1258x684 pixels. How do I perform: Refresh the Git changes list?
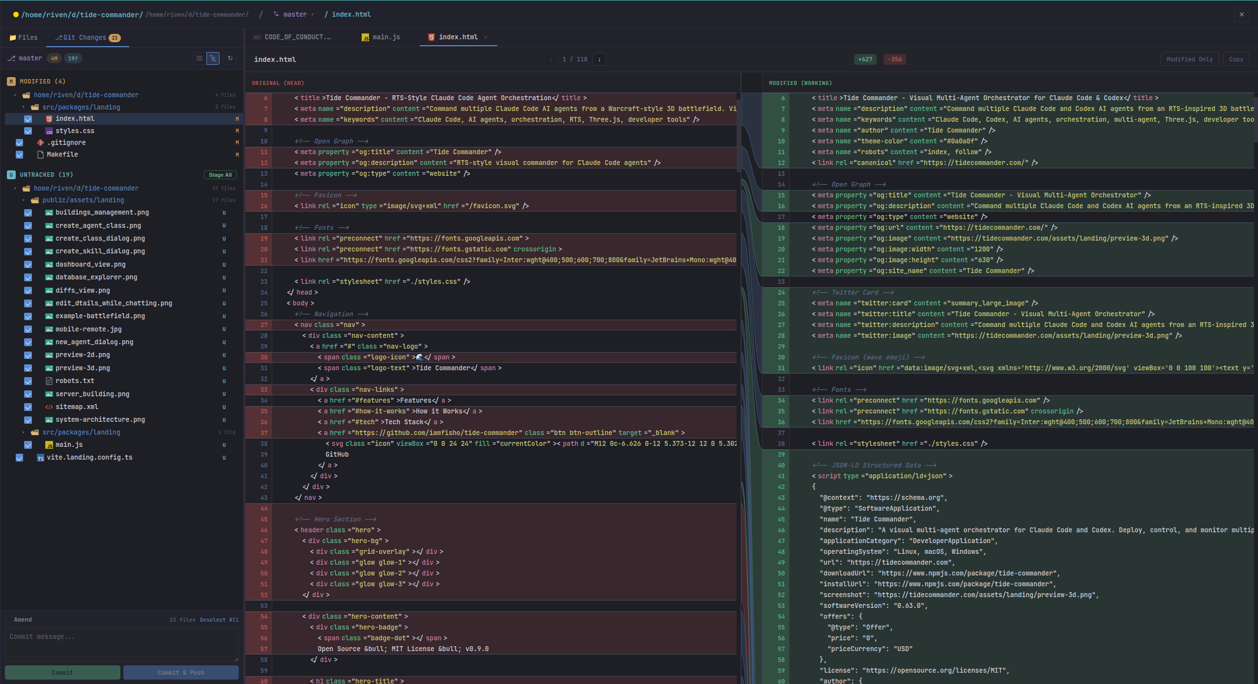230,58
